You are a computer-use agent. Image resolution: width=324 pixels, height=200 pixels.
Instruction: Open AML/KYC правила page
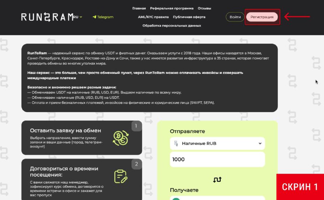click(x=153, y=17)
